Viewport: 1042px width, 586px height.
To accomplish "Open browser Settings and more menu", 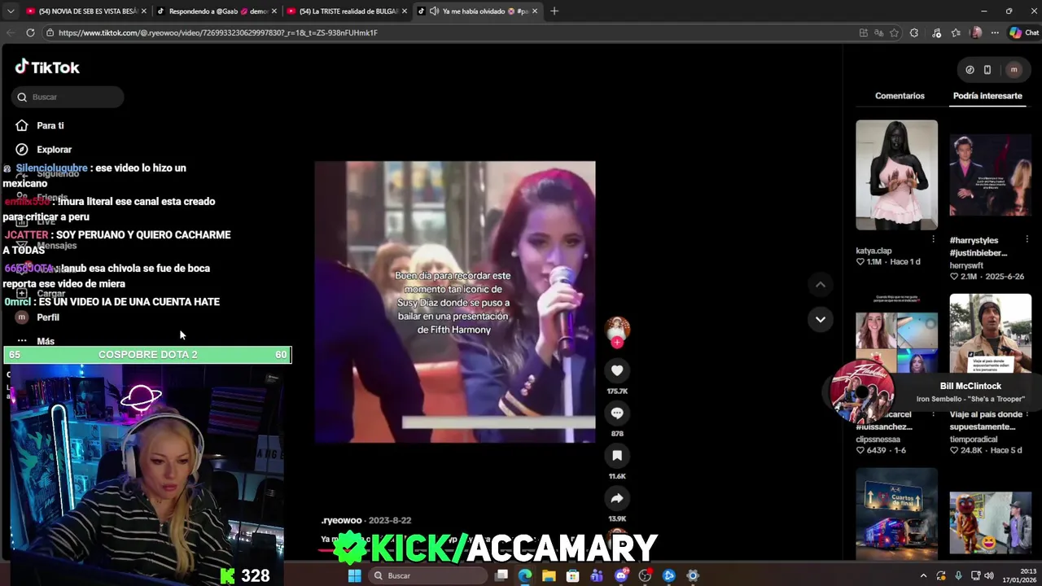I will 995,33.
